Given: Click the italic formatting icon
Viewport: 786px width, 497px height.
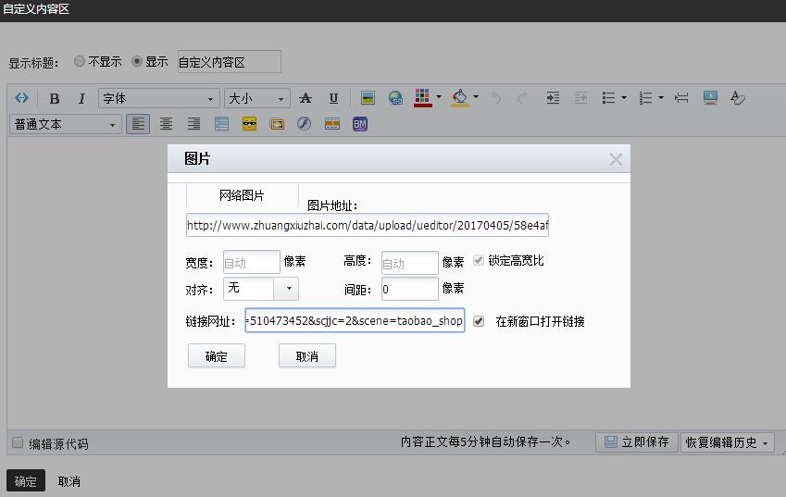Looking at the screenshot, I should coord(81,98).
